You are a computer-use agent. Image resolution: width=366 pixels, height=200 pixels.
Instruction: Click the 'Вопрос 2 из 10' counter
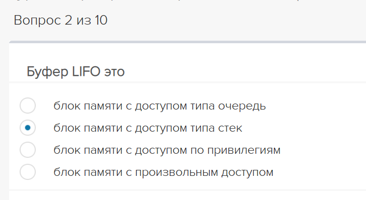click(61, 20)
